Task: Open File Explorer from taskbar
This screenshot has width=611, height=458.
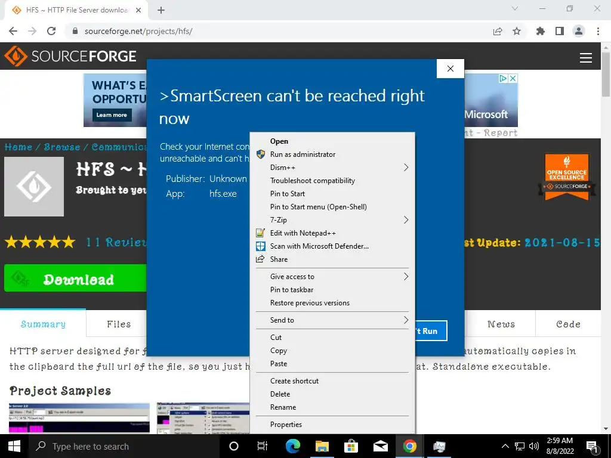Action: coord(322,446)
